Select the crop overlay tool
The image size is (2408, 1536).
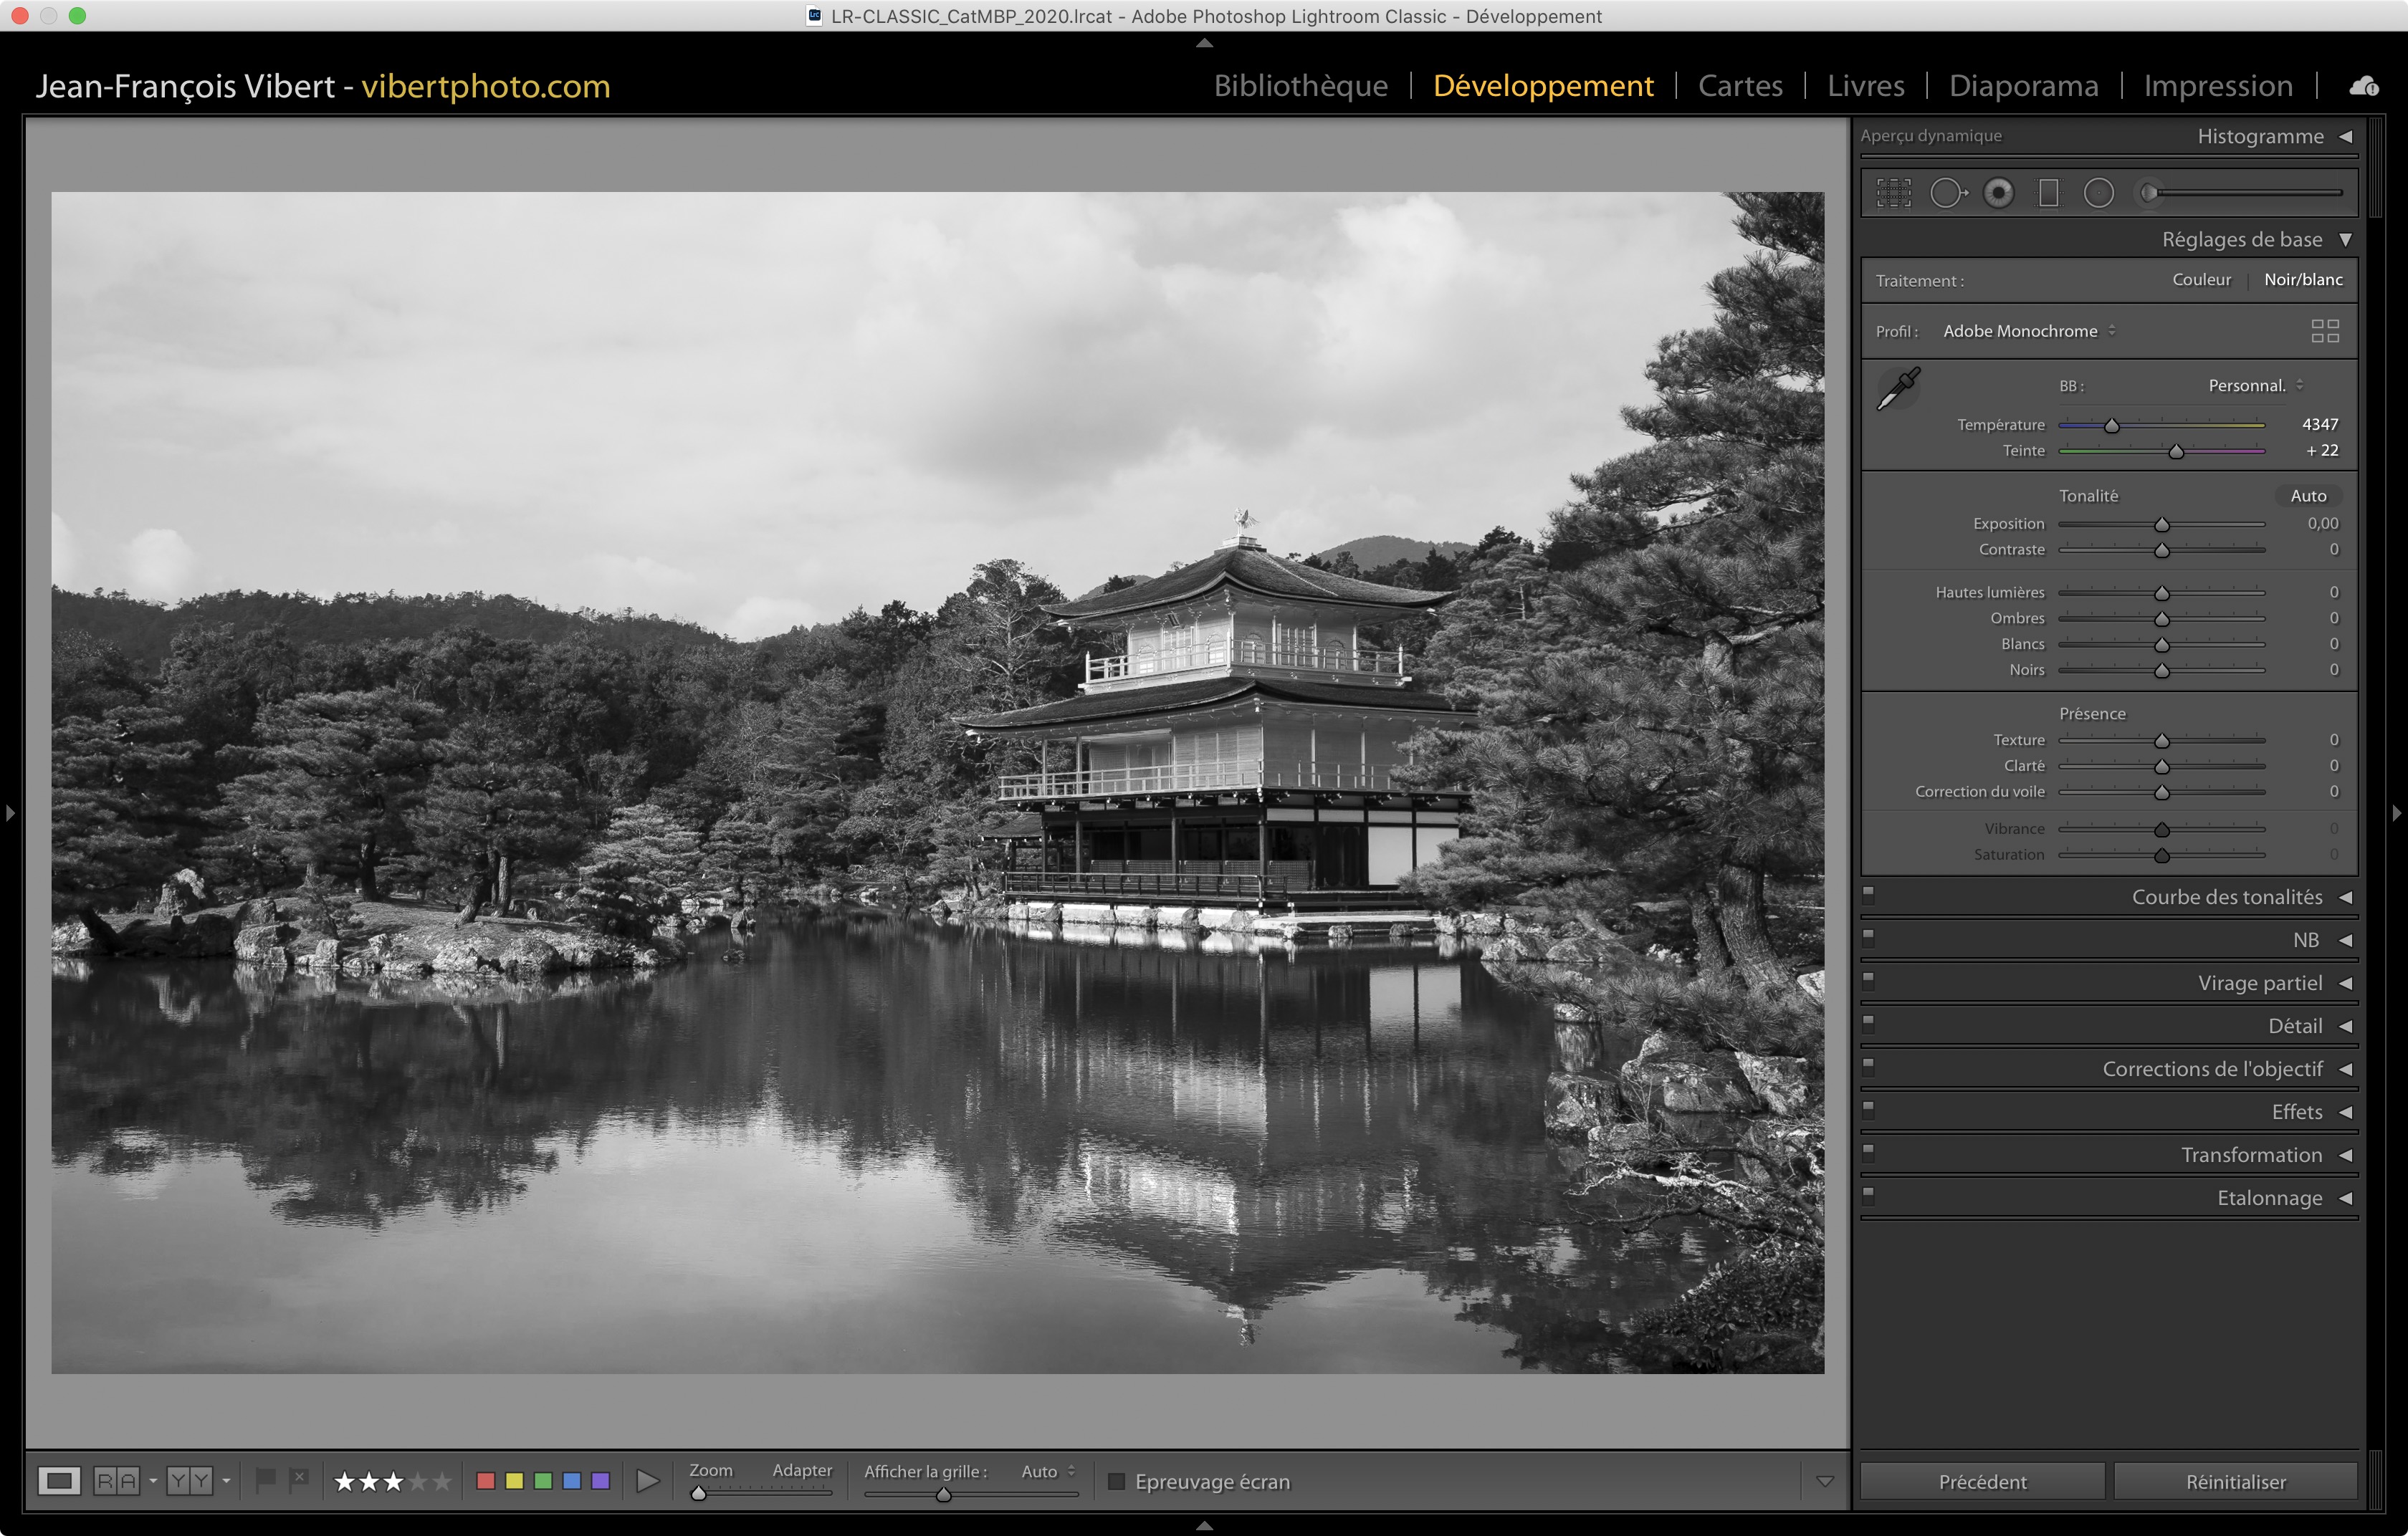pos(1893,193)
